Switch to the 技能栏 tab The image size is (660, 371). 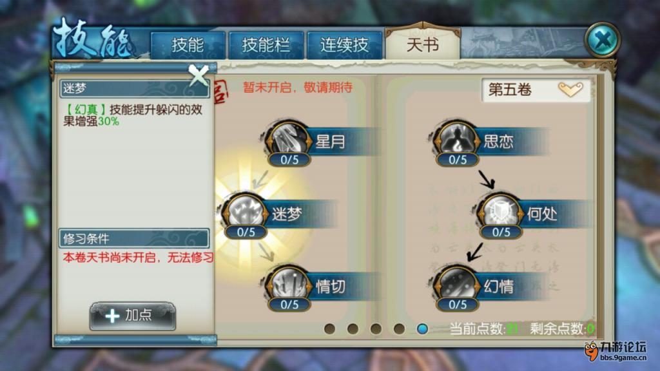(266, 45)
